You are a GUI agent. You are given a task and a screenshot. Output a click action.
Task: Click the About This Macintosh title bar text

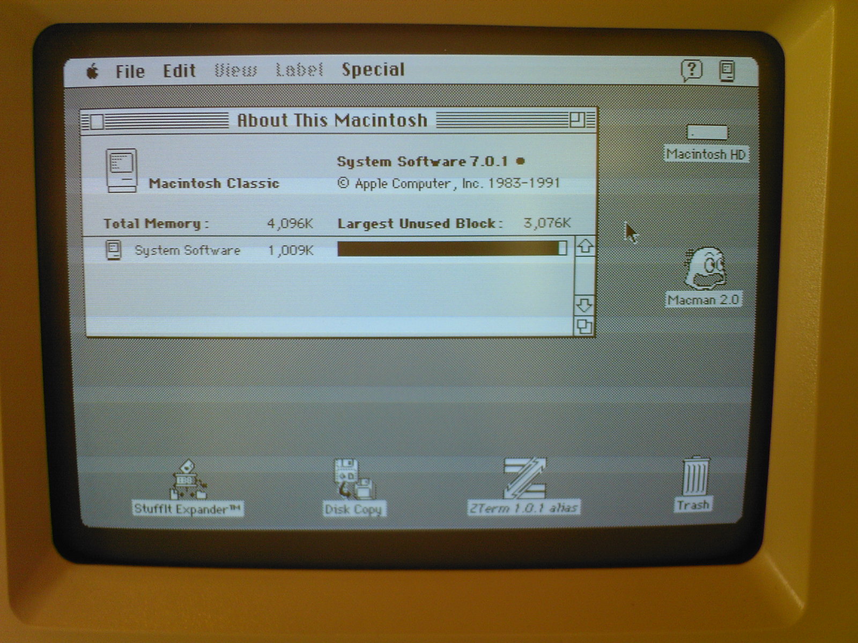pos(332,120)
